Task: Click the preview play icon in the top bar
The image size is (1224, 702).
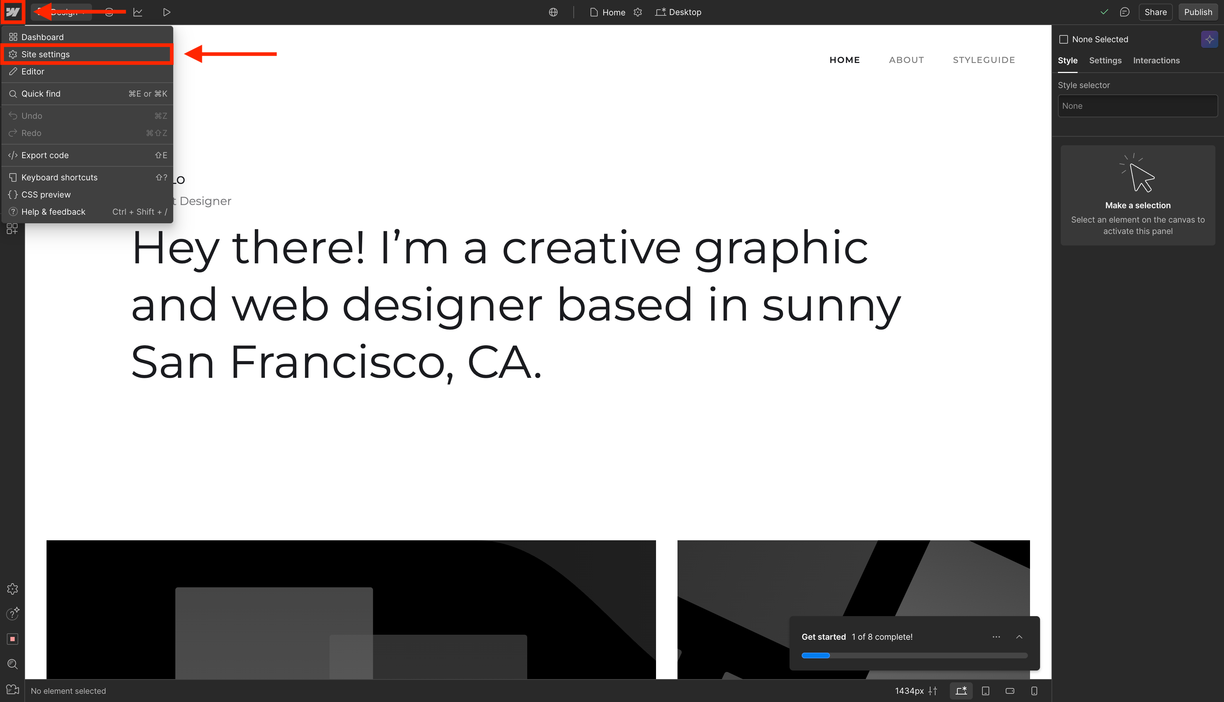Action: [166, 12]
